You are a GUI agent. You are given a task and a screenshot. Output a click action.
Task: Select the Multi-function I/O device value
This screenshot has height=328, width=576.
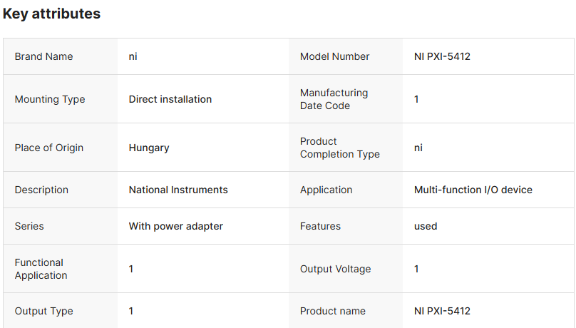click(x=473, y=190)
